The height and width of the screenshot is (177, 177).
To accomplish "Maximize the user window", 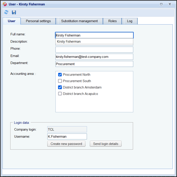I will [161, 4].
